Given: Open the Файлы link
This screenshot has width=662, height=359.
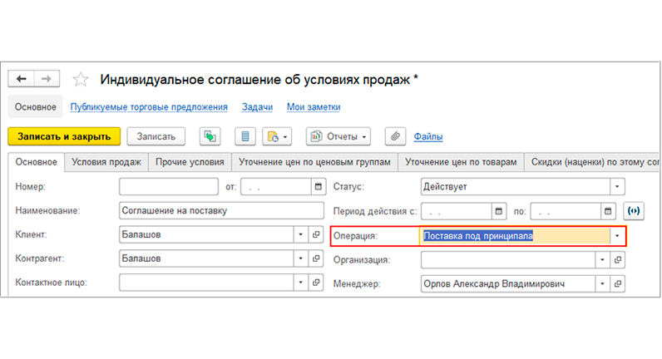Looking at the screenshot, I should tap(428, 136).
